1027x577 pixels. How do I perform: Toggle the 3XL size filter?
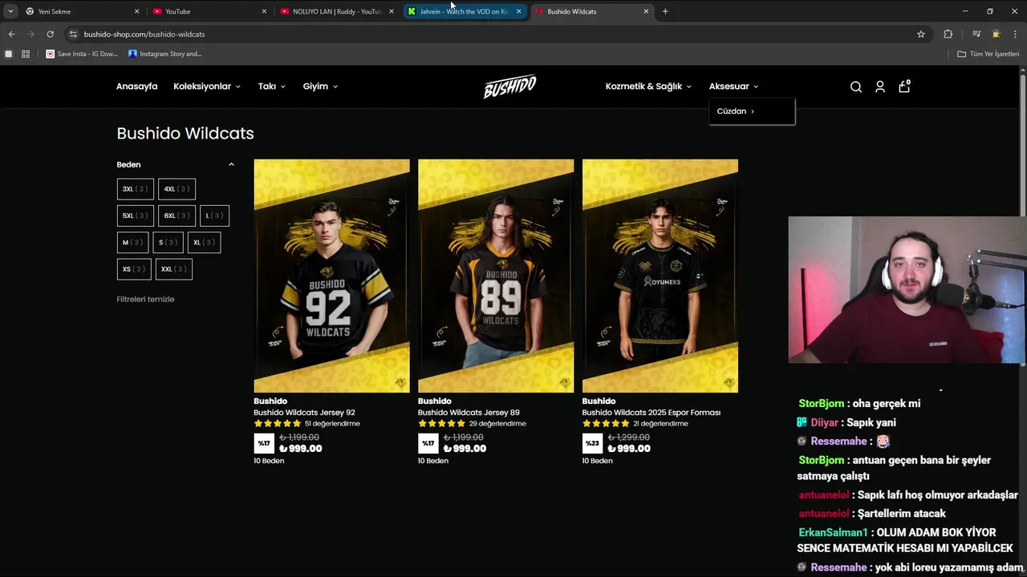(x=135, y=189)
